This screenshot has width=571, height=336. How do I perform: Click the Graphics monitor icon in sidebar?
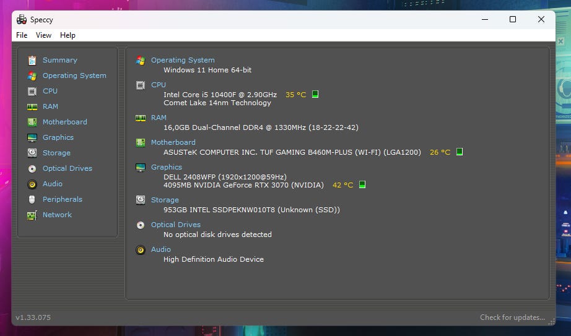pyautogui.click(x=32, y=137)
